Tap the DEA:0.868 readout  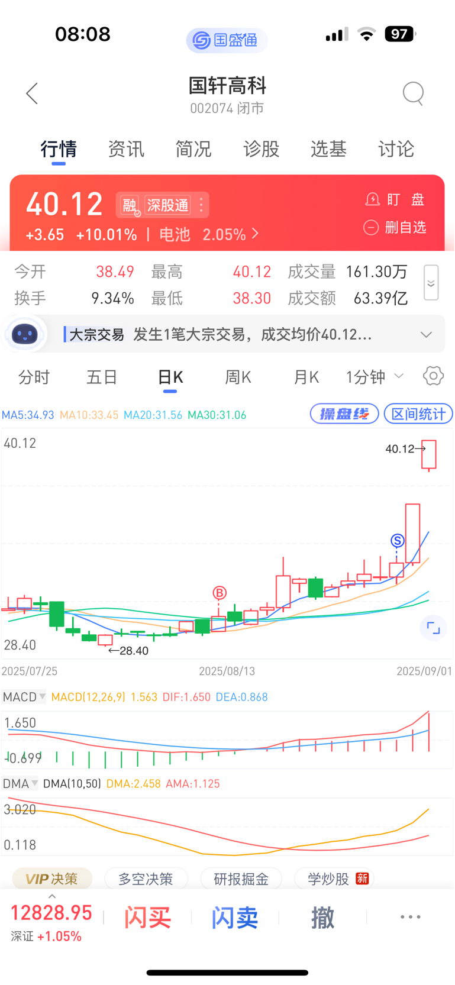pos(242,697)
